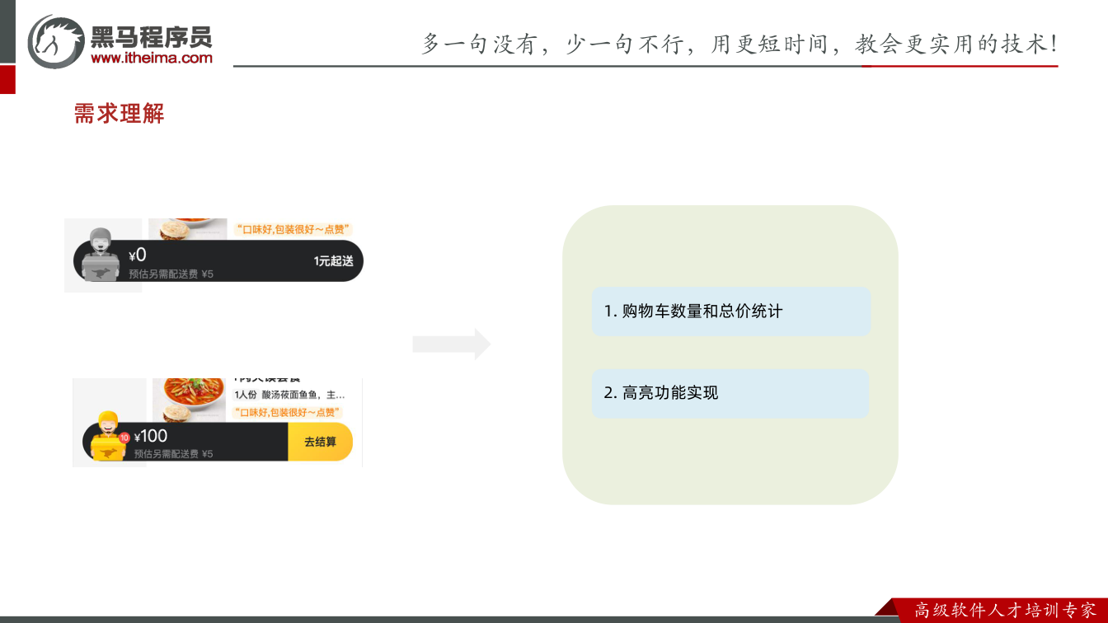Select the 1. 购物车数量和总价统计 box

(731, 311)
